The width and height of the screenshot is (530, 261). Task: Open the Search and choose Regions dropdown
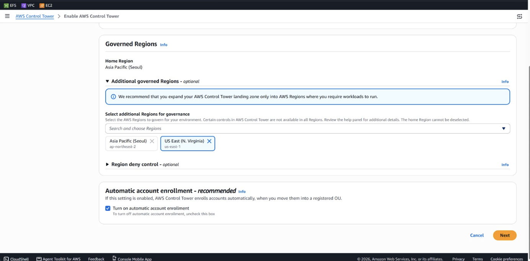click(x=308, y=129)
